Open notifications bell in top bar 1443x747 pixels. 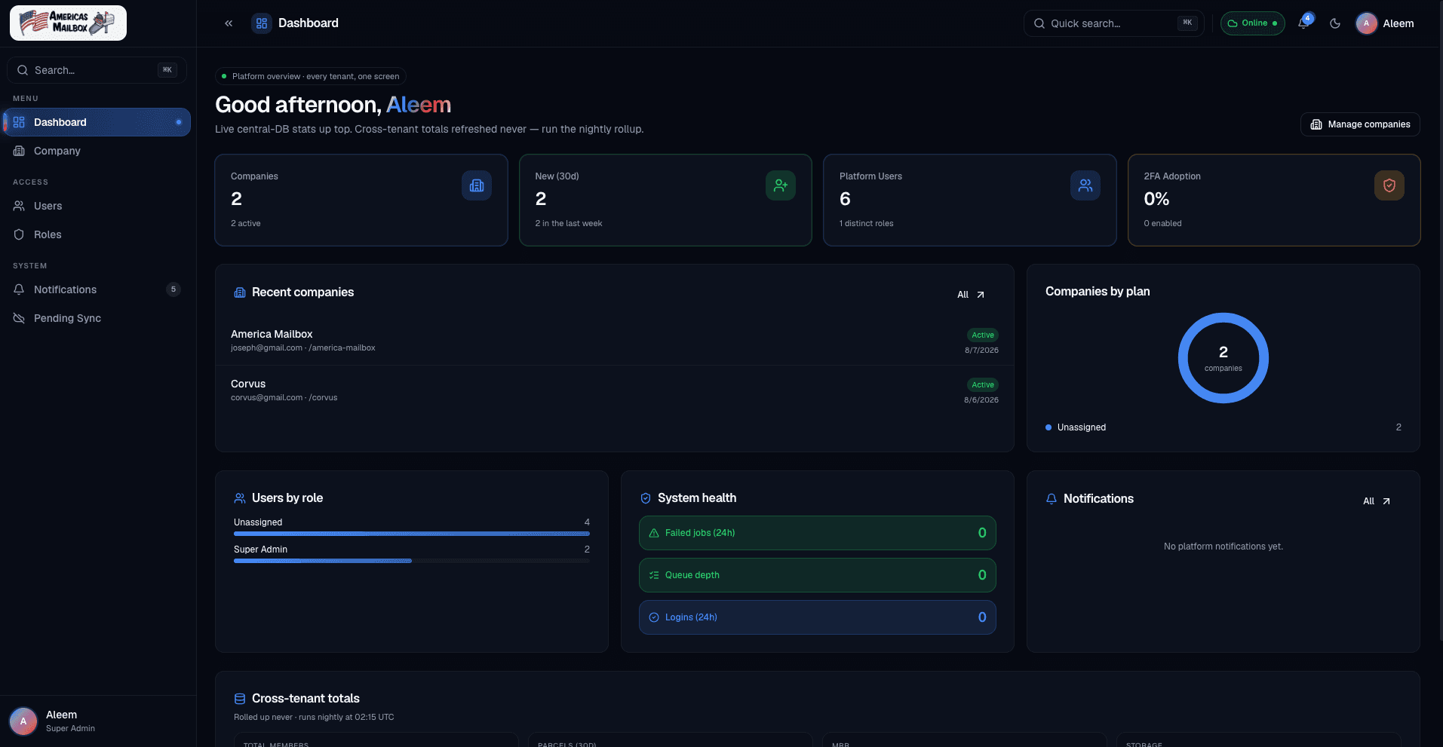tap(1303, 23)
